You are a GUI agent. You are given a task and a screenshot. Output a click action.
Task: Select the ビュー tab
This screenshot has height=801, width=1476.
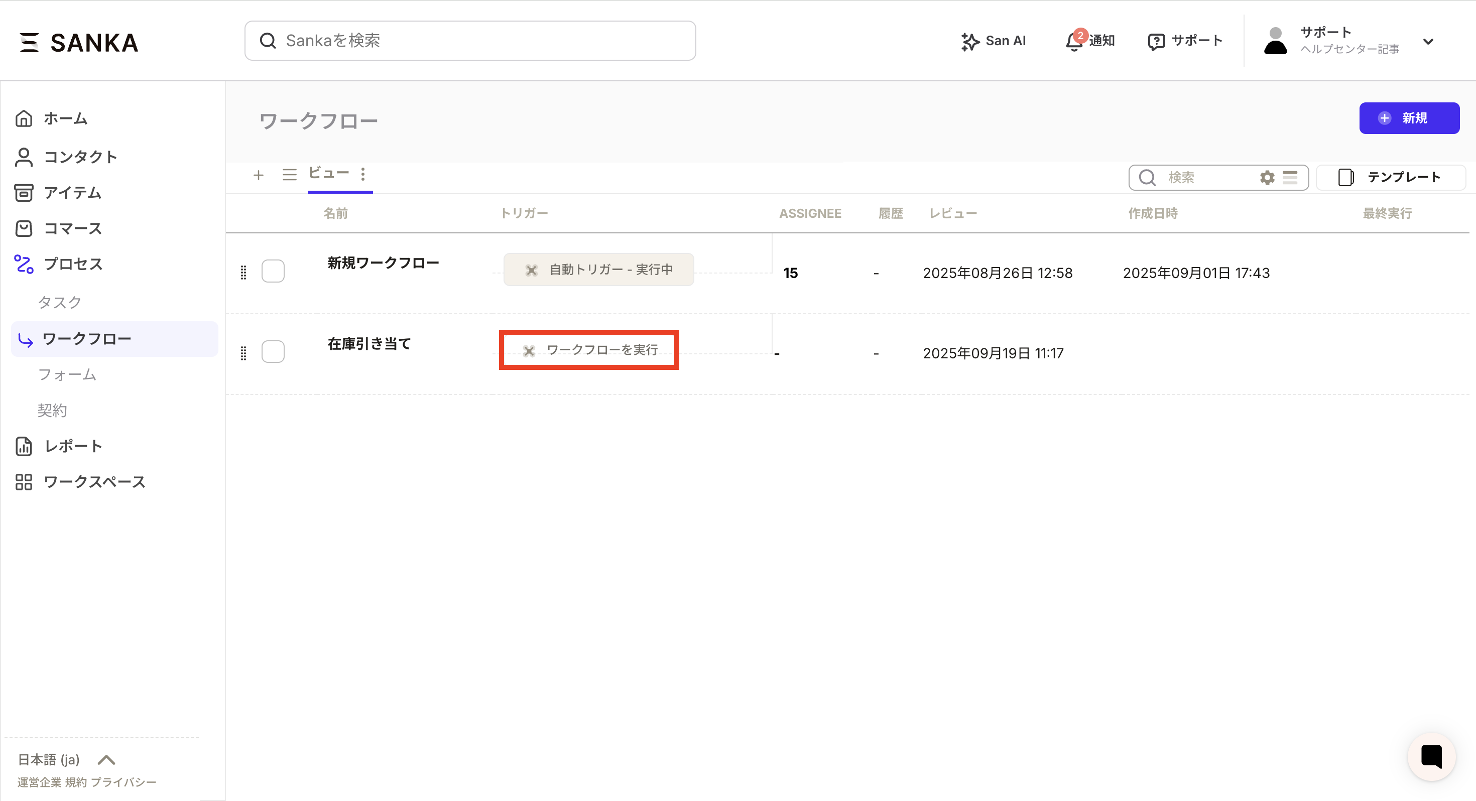click(328, 174)
